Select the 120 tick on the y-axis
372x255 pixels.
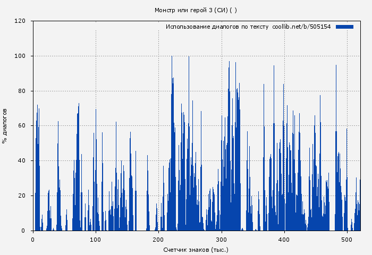(x=20, y=21)
